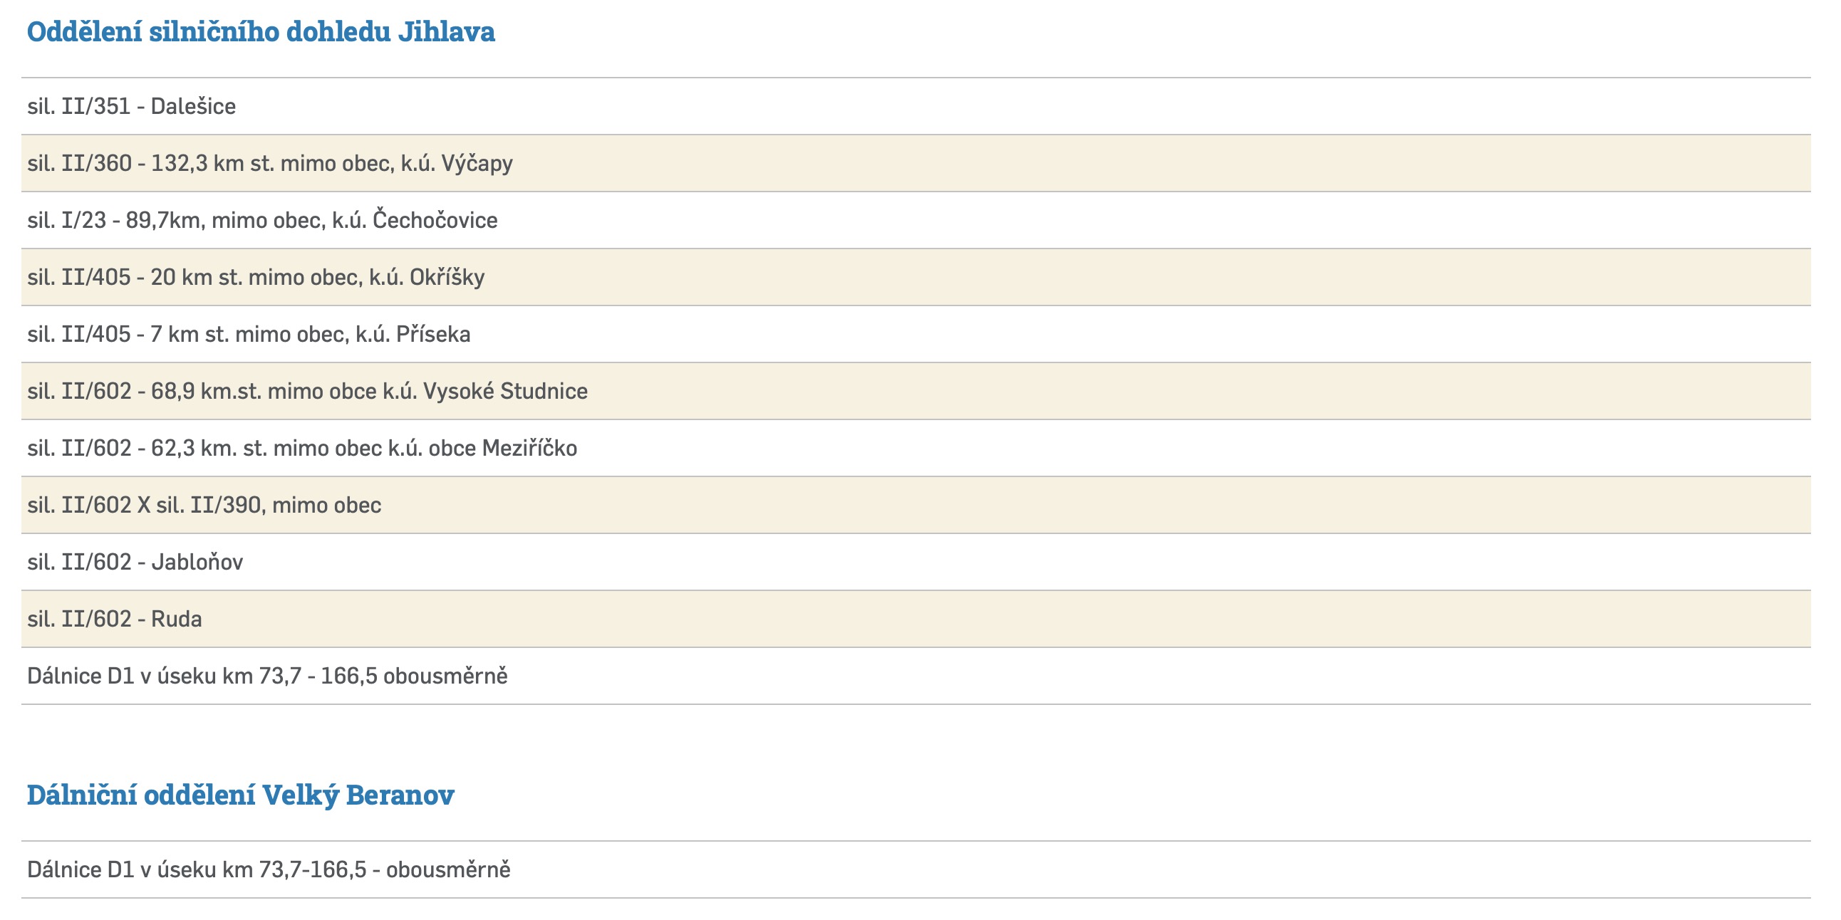Select Dálnice D1 row under Velký Beranov
The width and height of the screenshot is (1841, 920).
tap(269, 870)
